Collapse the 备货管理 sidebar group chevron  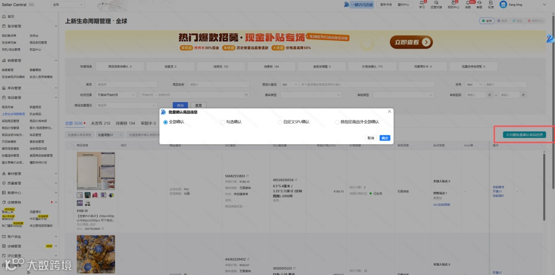pyautogui.click(x=56, y=26)
